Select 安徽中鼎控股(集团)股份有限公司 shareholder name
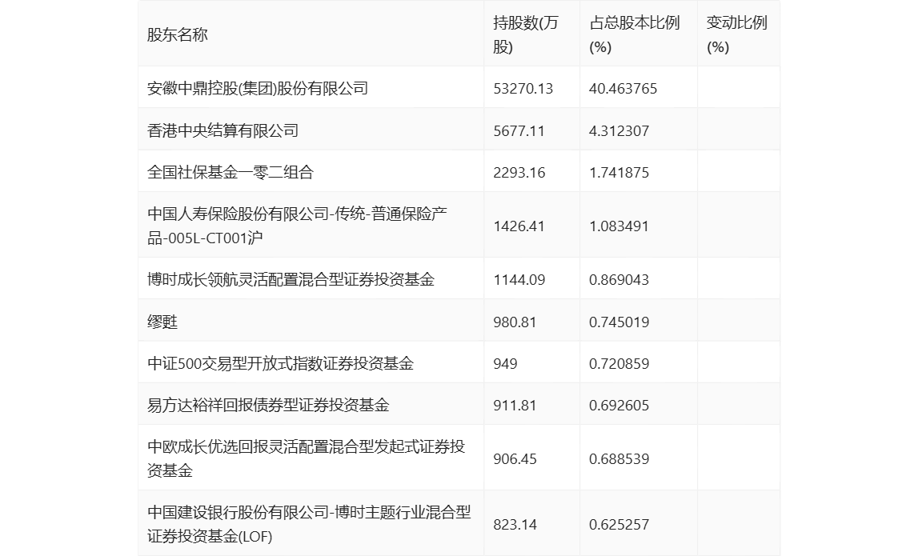The height and width of the screenshot is (556, 918). point(258,88)
